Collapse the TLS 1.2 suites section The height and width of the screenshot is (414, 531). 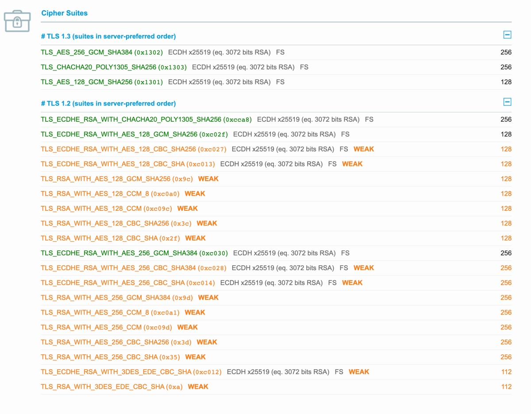(507, 102)
